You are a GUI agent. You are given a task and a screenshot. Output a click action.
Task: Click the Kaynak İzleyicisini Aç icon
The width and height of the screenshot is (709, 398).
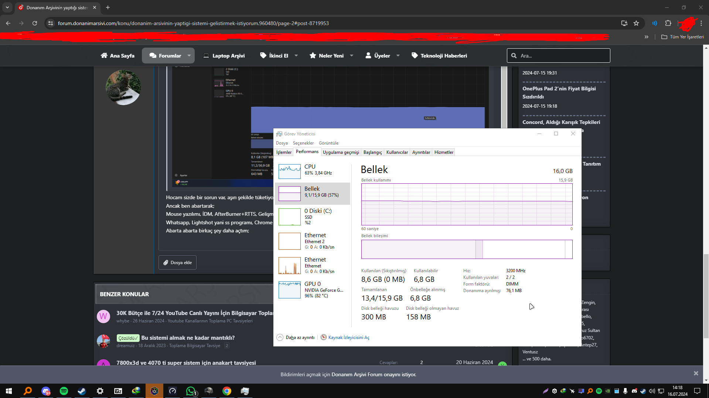click(324, 337)
